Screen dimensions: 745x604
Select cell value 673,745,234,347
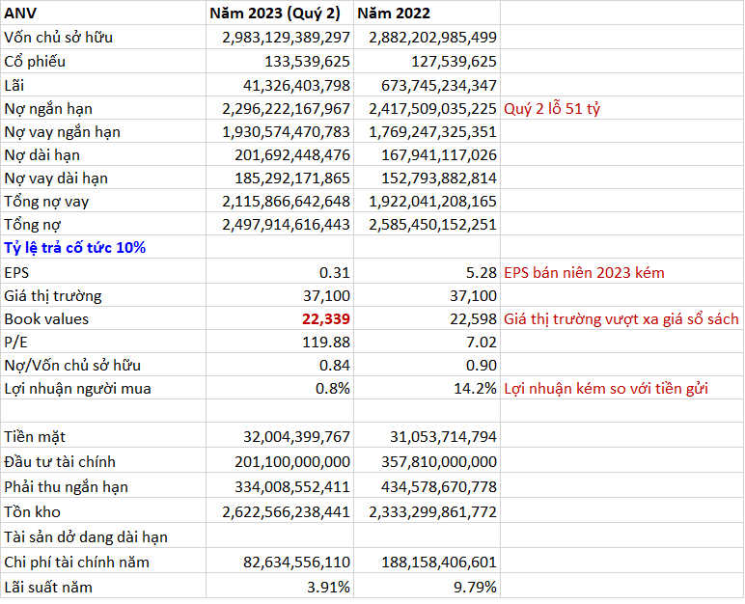pyautogui.click(x=439, y=86)
